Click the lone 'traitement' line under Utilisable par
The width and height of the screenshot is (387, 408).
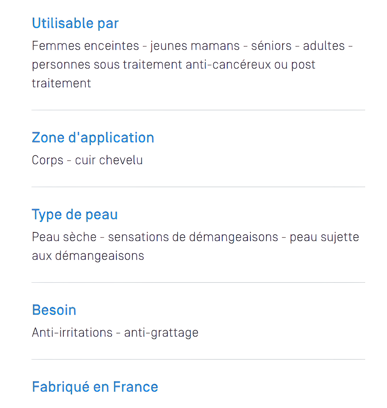coord(61,83)
